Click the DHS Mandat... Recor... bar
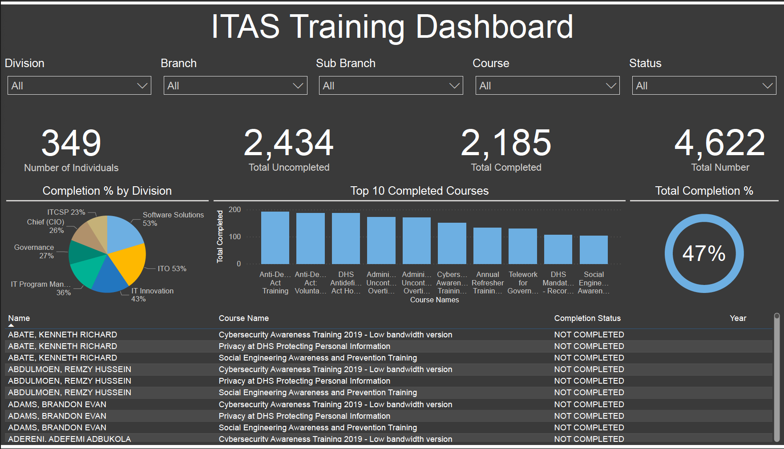This screenshot has height=449, width=784. (x=558, y=249)
